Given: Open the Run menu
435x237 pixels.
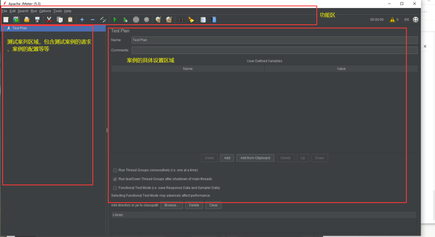Looking at the screenshot, I should click(x=34, y=11).
